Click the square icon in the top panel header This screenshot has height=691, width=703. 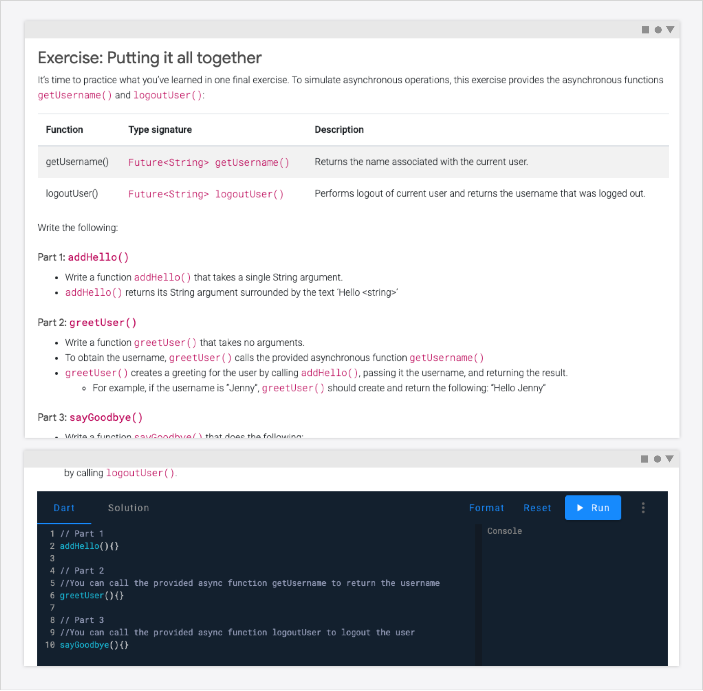[x=645, y=30]
